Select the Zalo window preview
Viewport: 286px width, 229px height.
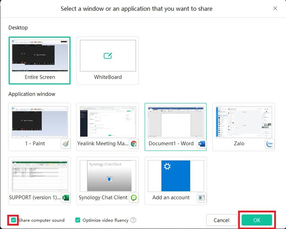(x=243, y=121)
